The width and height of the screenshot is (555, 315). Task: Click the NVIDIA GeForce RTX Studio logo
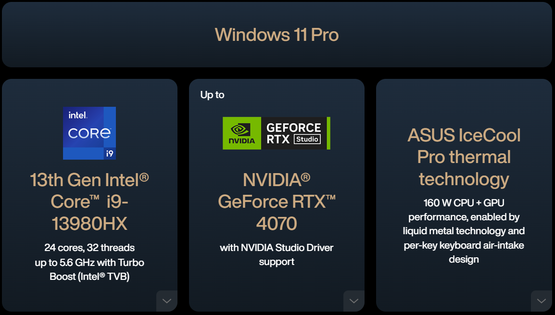pos(277,133)
